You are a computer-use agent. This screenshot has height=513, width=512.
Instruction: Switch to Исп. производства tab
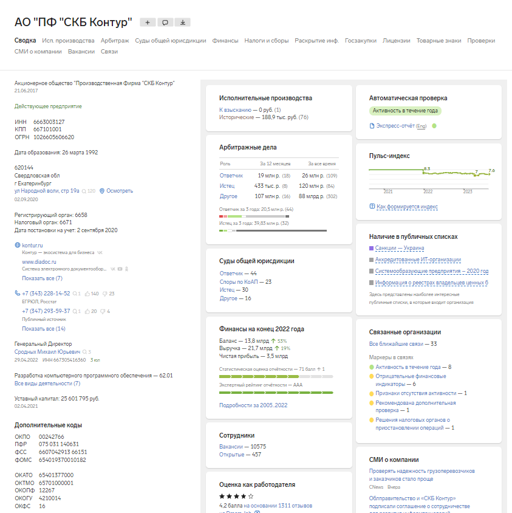pyautogui.click(x=68, y=41)
